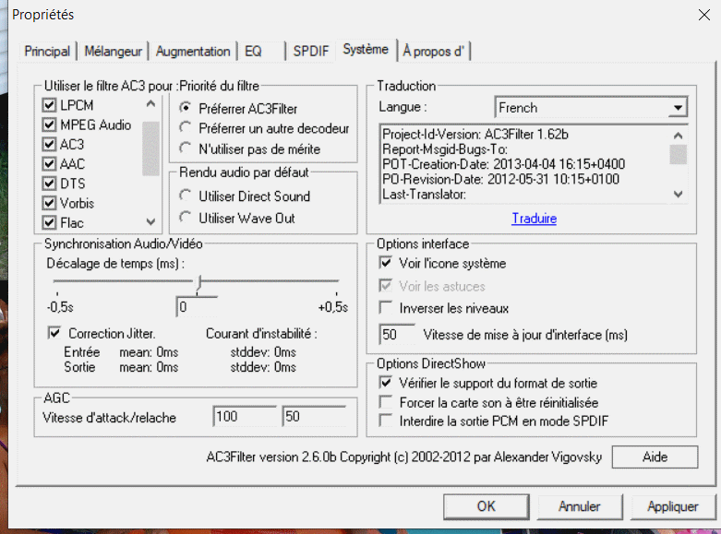Viewport: 721px width, 534px height.
Task: Open the Mélangeur tab
Action: (114, 51)
